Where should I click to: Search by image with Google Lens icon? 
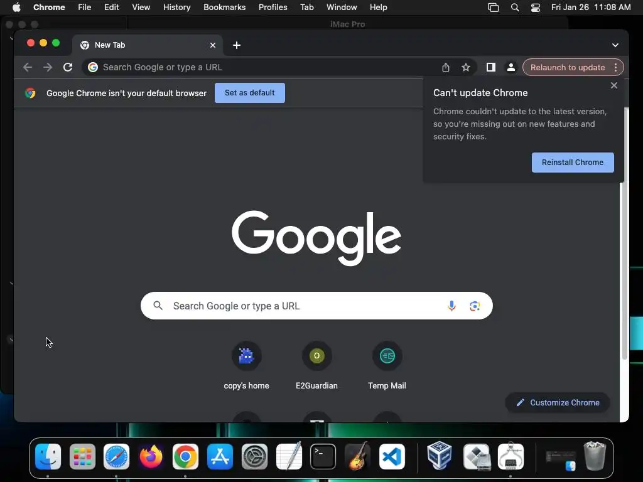tap(475, 306)
